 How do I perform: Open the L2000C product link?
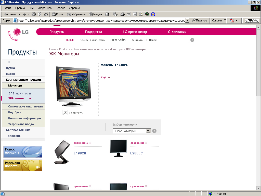(x=136, y=153)
